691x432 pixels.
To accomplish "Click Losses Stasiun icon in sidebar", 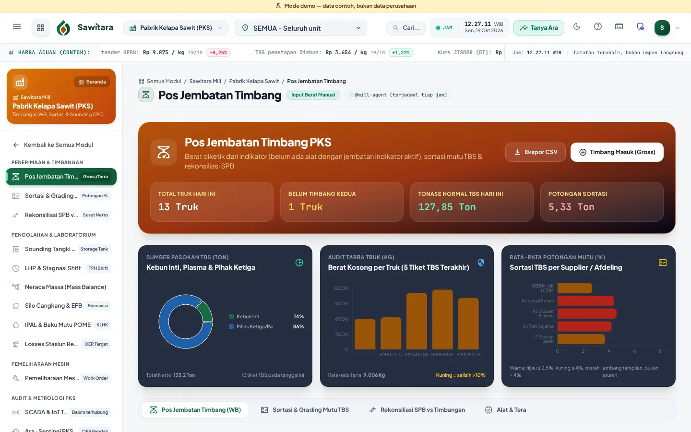I will (16, 344).
